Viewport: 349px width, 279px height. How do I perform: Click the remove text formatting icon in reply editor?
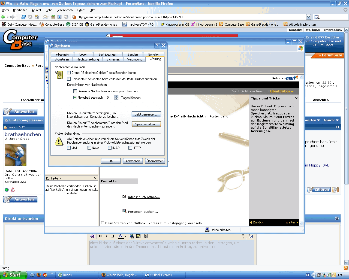[x=92, y=236]
